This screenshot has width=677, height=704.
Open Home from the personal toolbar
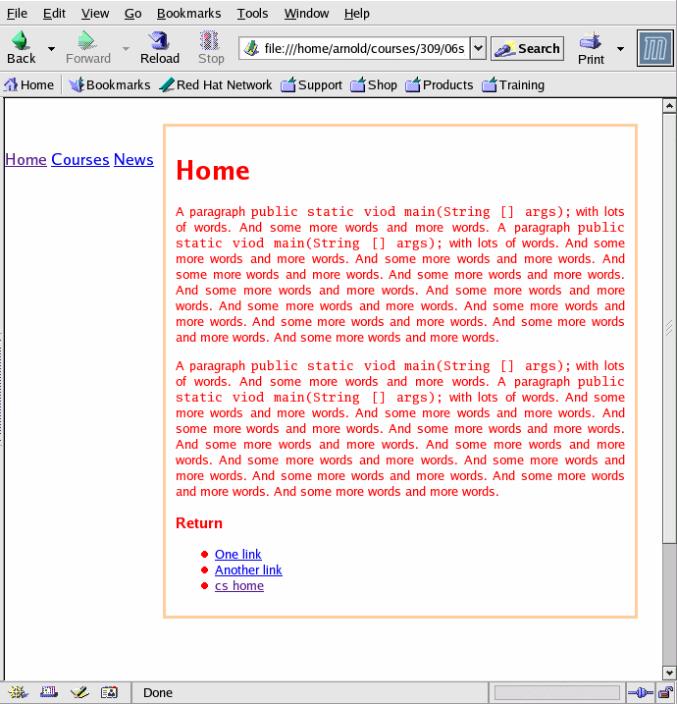pos(28,84)
